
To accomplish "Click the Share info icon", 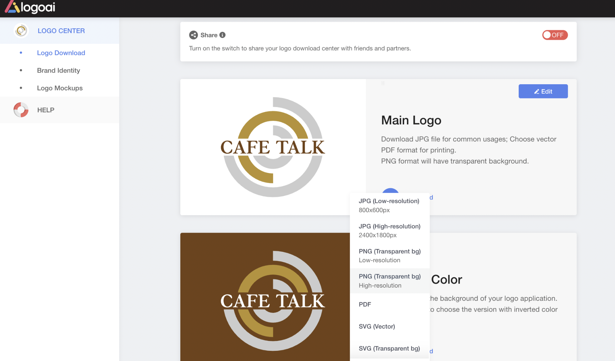I will tap(222, 35).
